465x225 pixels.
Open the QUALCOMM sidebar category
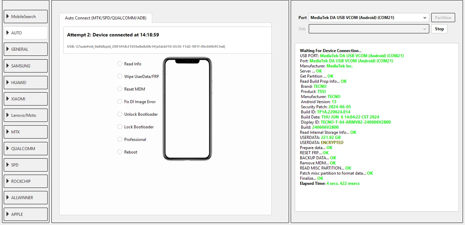pos(26,148)
